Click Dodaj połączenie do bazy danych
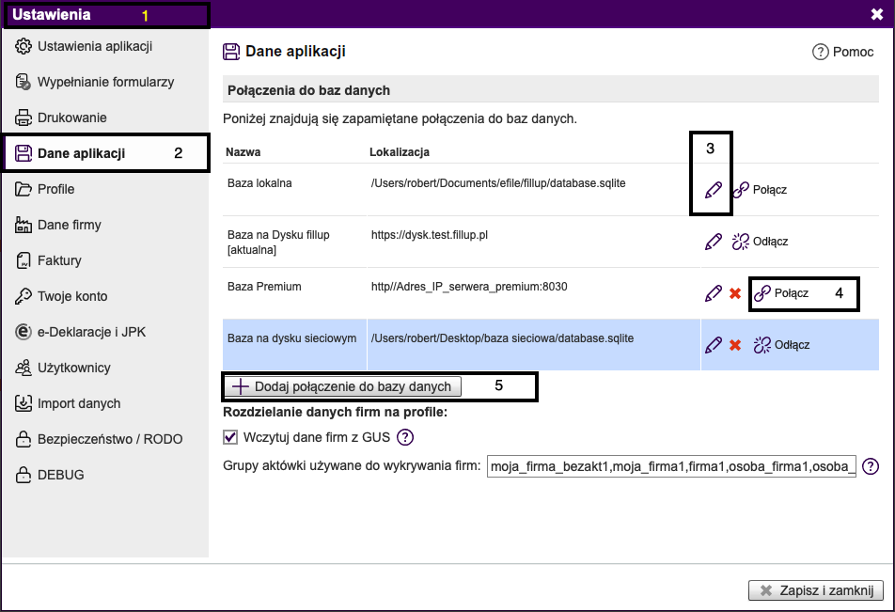Viewport: 895px width, 612px height. [x=342, y=386]
